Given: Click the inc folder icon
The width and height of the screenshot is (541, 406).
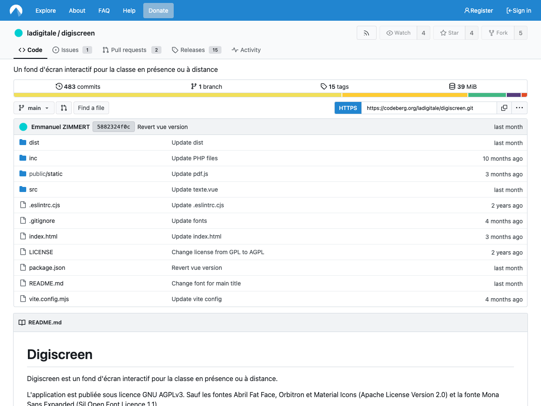Looking at the screenshot, I should point(23,158).
